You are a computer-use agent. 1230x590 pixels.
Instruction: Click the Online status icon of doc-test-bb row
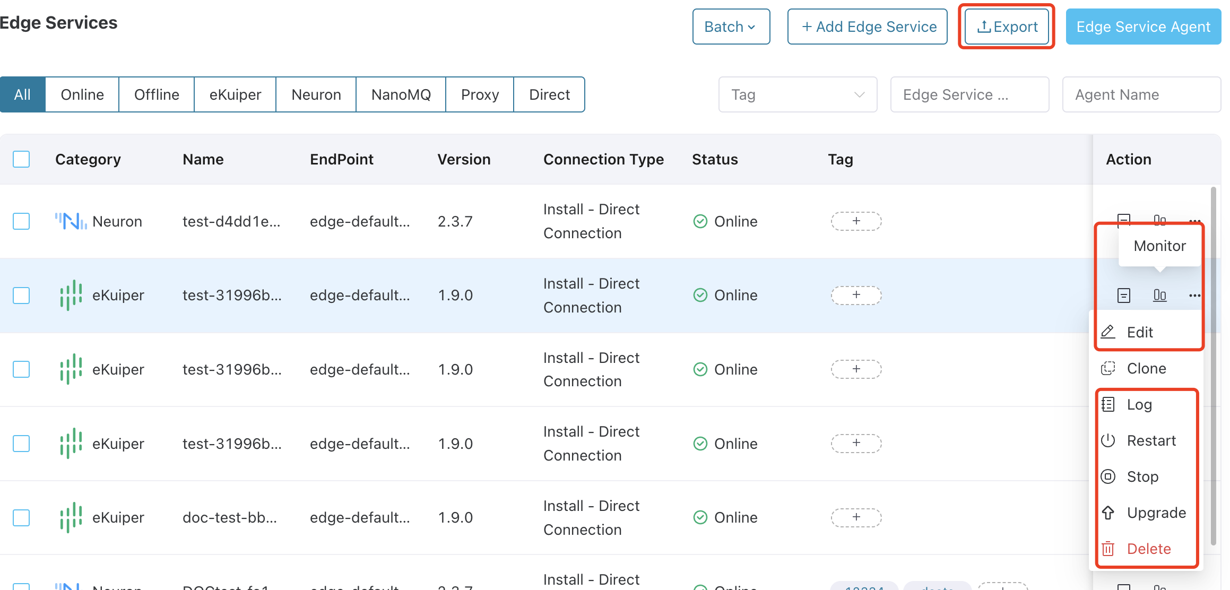pyautogui.click(x=700, y=517)
